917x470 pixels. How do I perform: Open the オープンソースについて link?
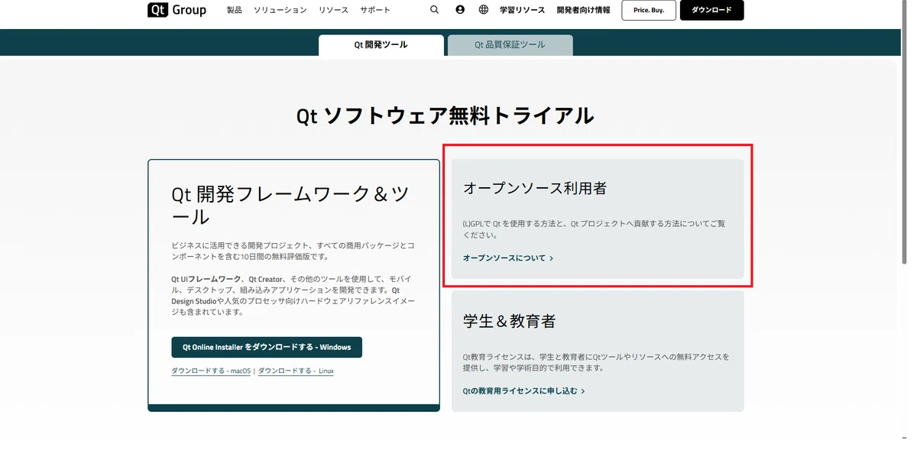pyautogui.click(x=504, y=258)
